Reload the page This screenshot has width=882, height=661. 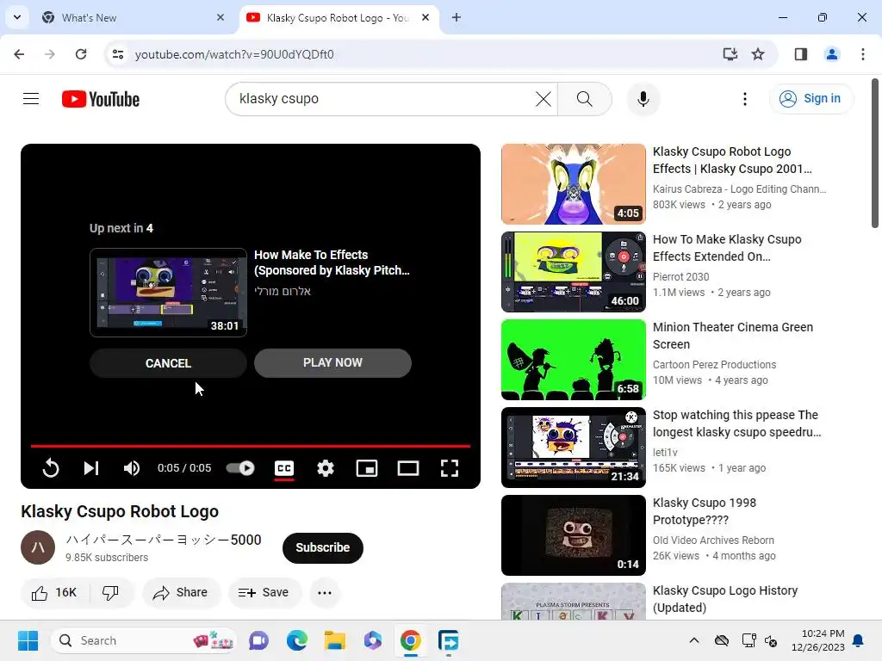coord(81,54)
